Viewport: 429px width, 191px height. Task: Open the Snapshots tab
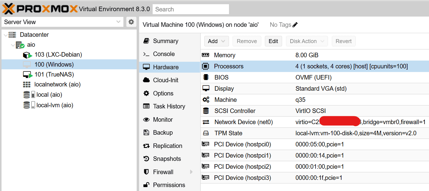(x=170, y=159)
